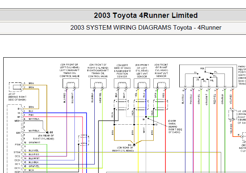Click the OC1- terminal label

pyautogui.click(x=17, y=164)
